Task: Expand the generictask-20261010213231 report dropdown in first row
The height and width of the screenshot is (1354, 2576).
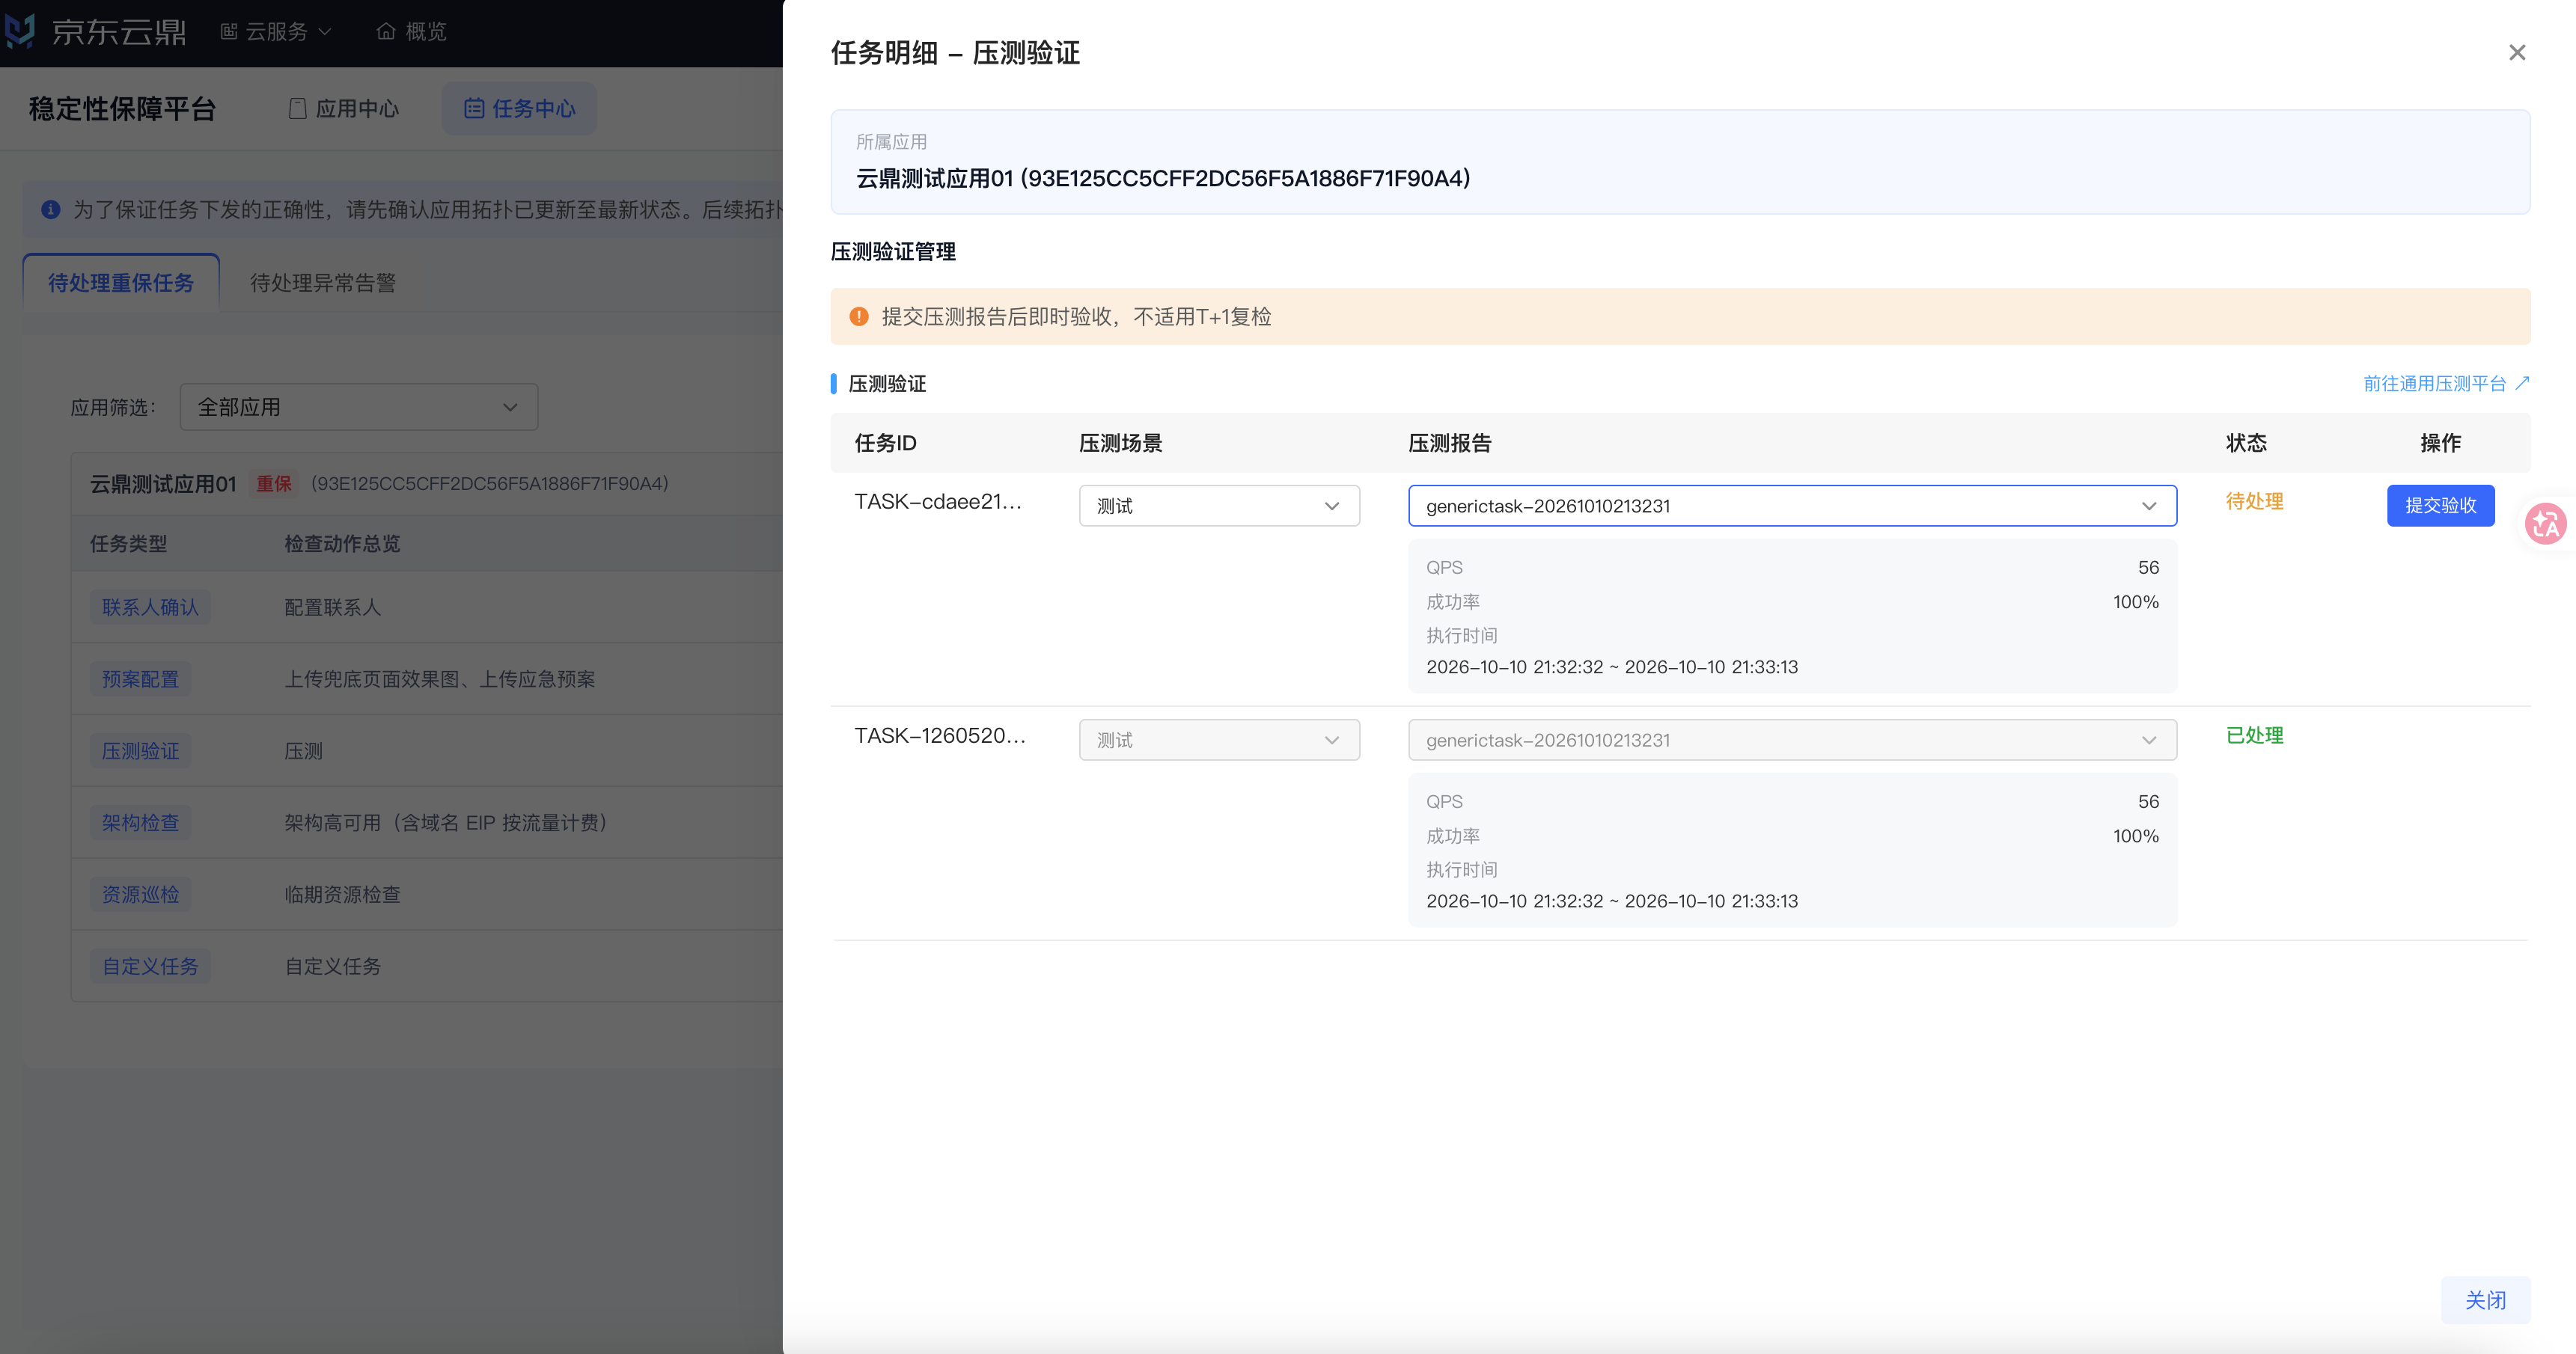Action: pos(1792,506)
